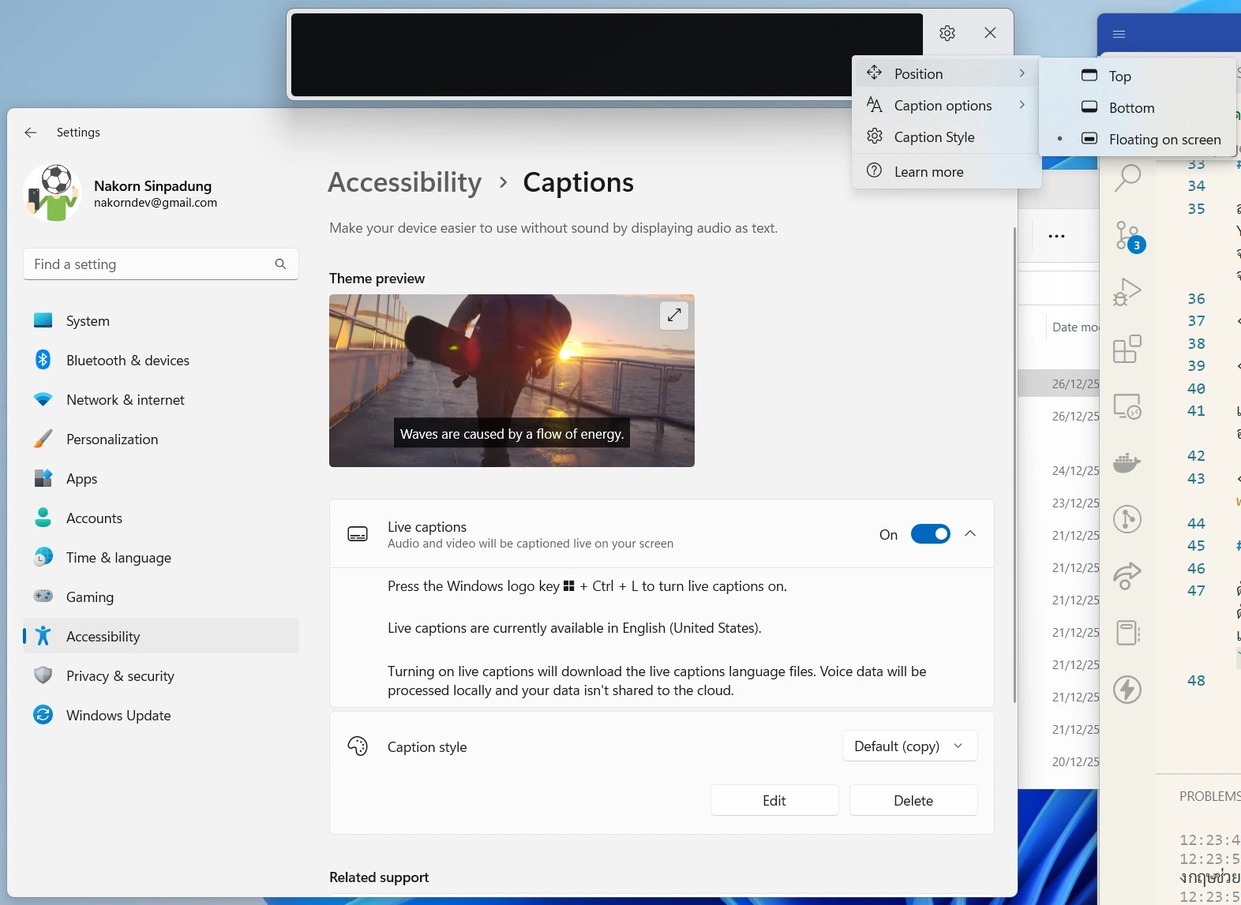Open Nakorn Sinpadung account profile picture
Viewport: 1241px width, 905px height.
click(53, 193)
